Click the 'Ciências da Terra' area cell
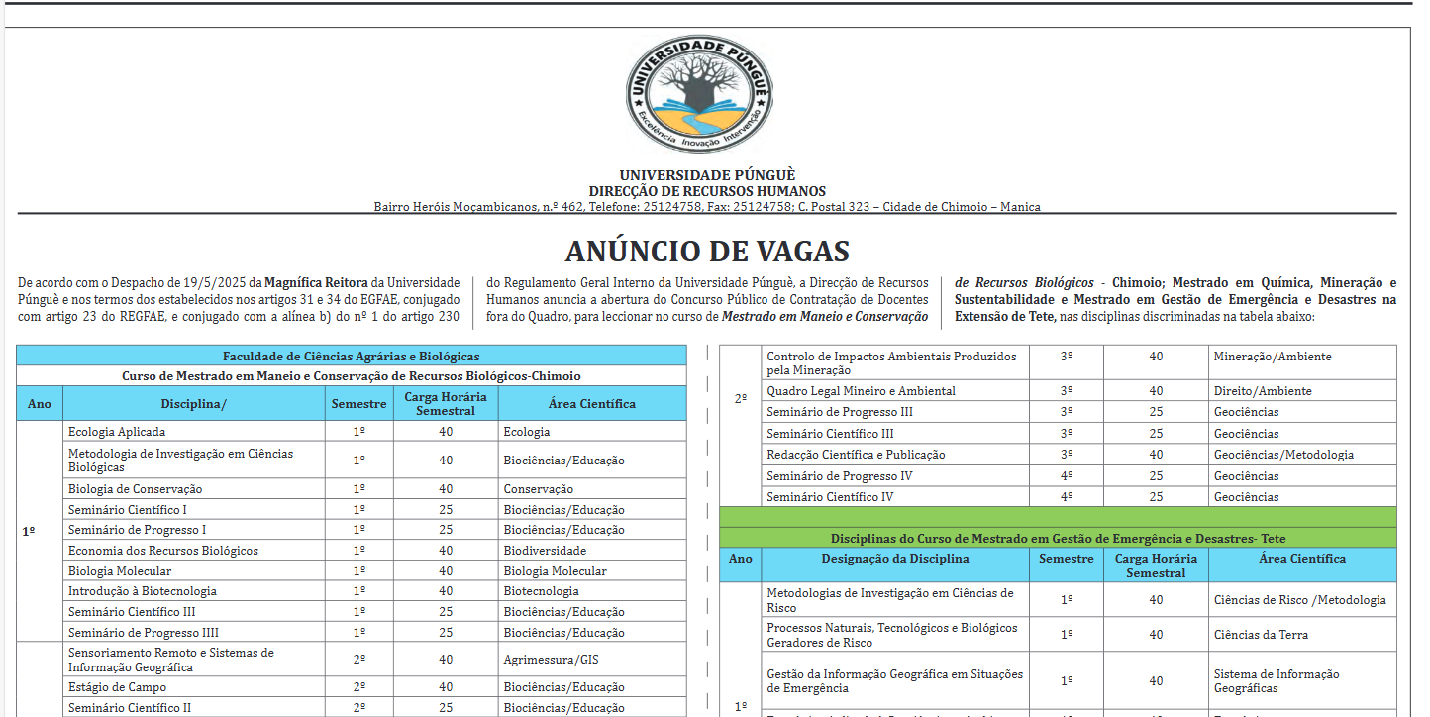 (x=1302, y=635)
